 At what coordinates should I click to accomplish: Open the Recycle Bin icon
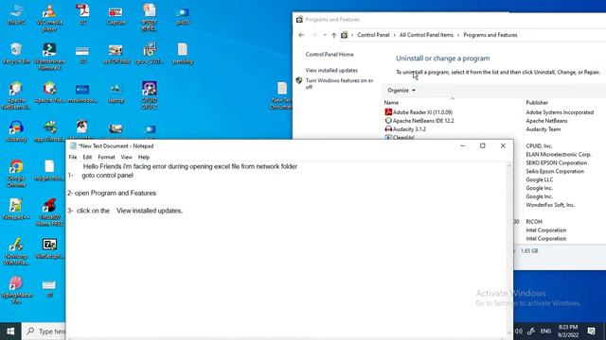pos(16,53)
